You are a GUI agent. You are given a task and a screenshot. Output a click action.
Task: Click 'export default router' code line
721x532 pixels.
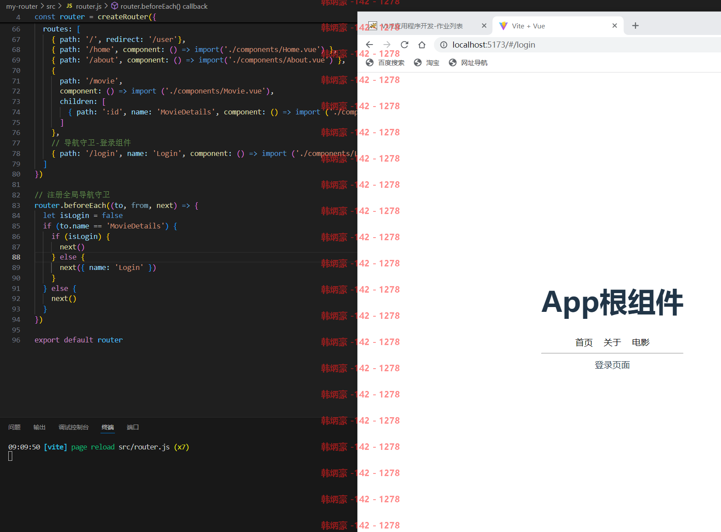(x=79, y=340)
